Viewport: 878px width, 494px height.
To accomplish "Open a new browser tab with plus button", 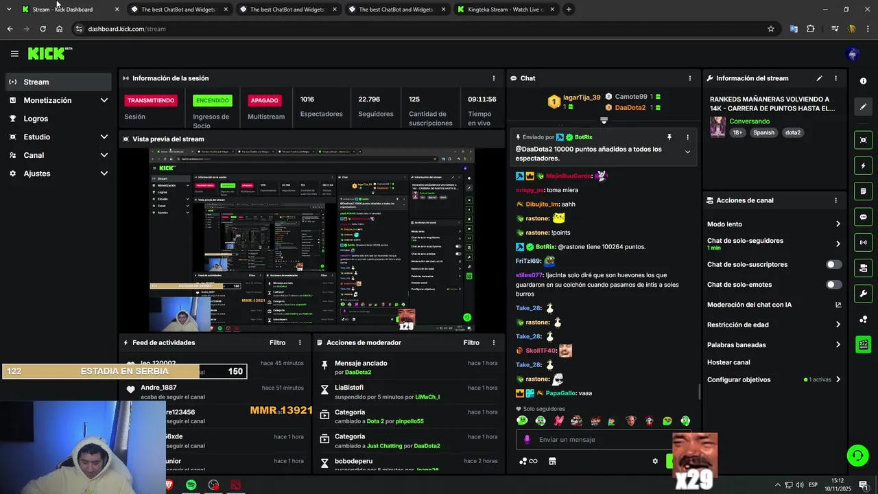I will click(x=569, y=10).
